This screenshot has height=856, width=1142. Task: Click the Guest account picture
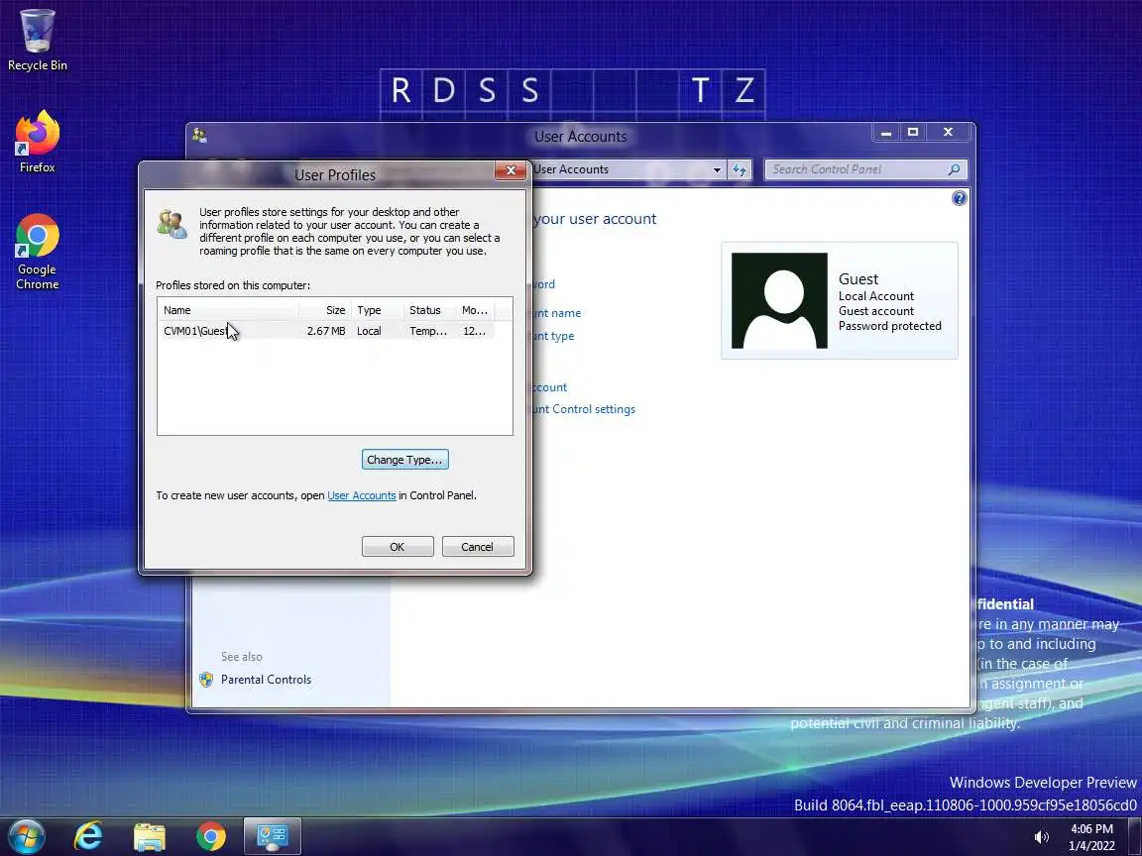coord(778,300)
